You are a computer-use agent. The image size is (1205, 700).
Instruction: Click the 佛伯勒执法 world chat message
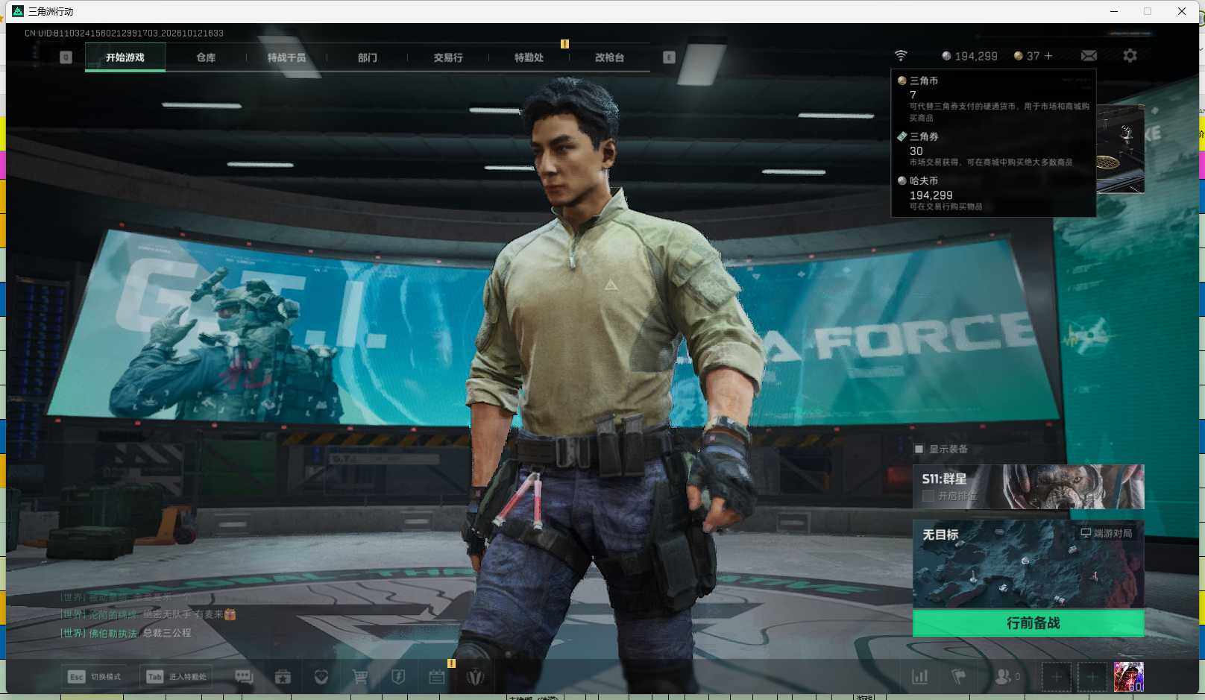click(125, 633)
